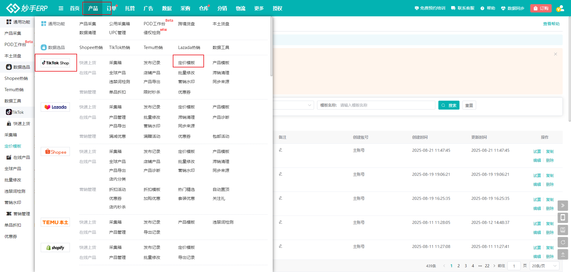This screenshot has width=571, height=272.
Task: Click the 订购 button
Action: pos(541,8)
